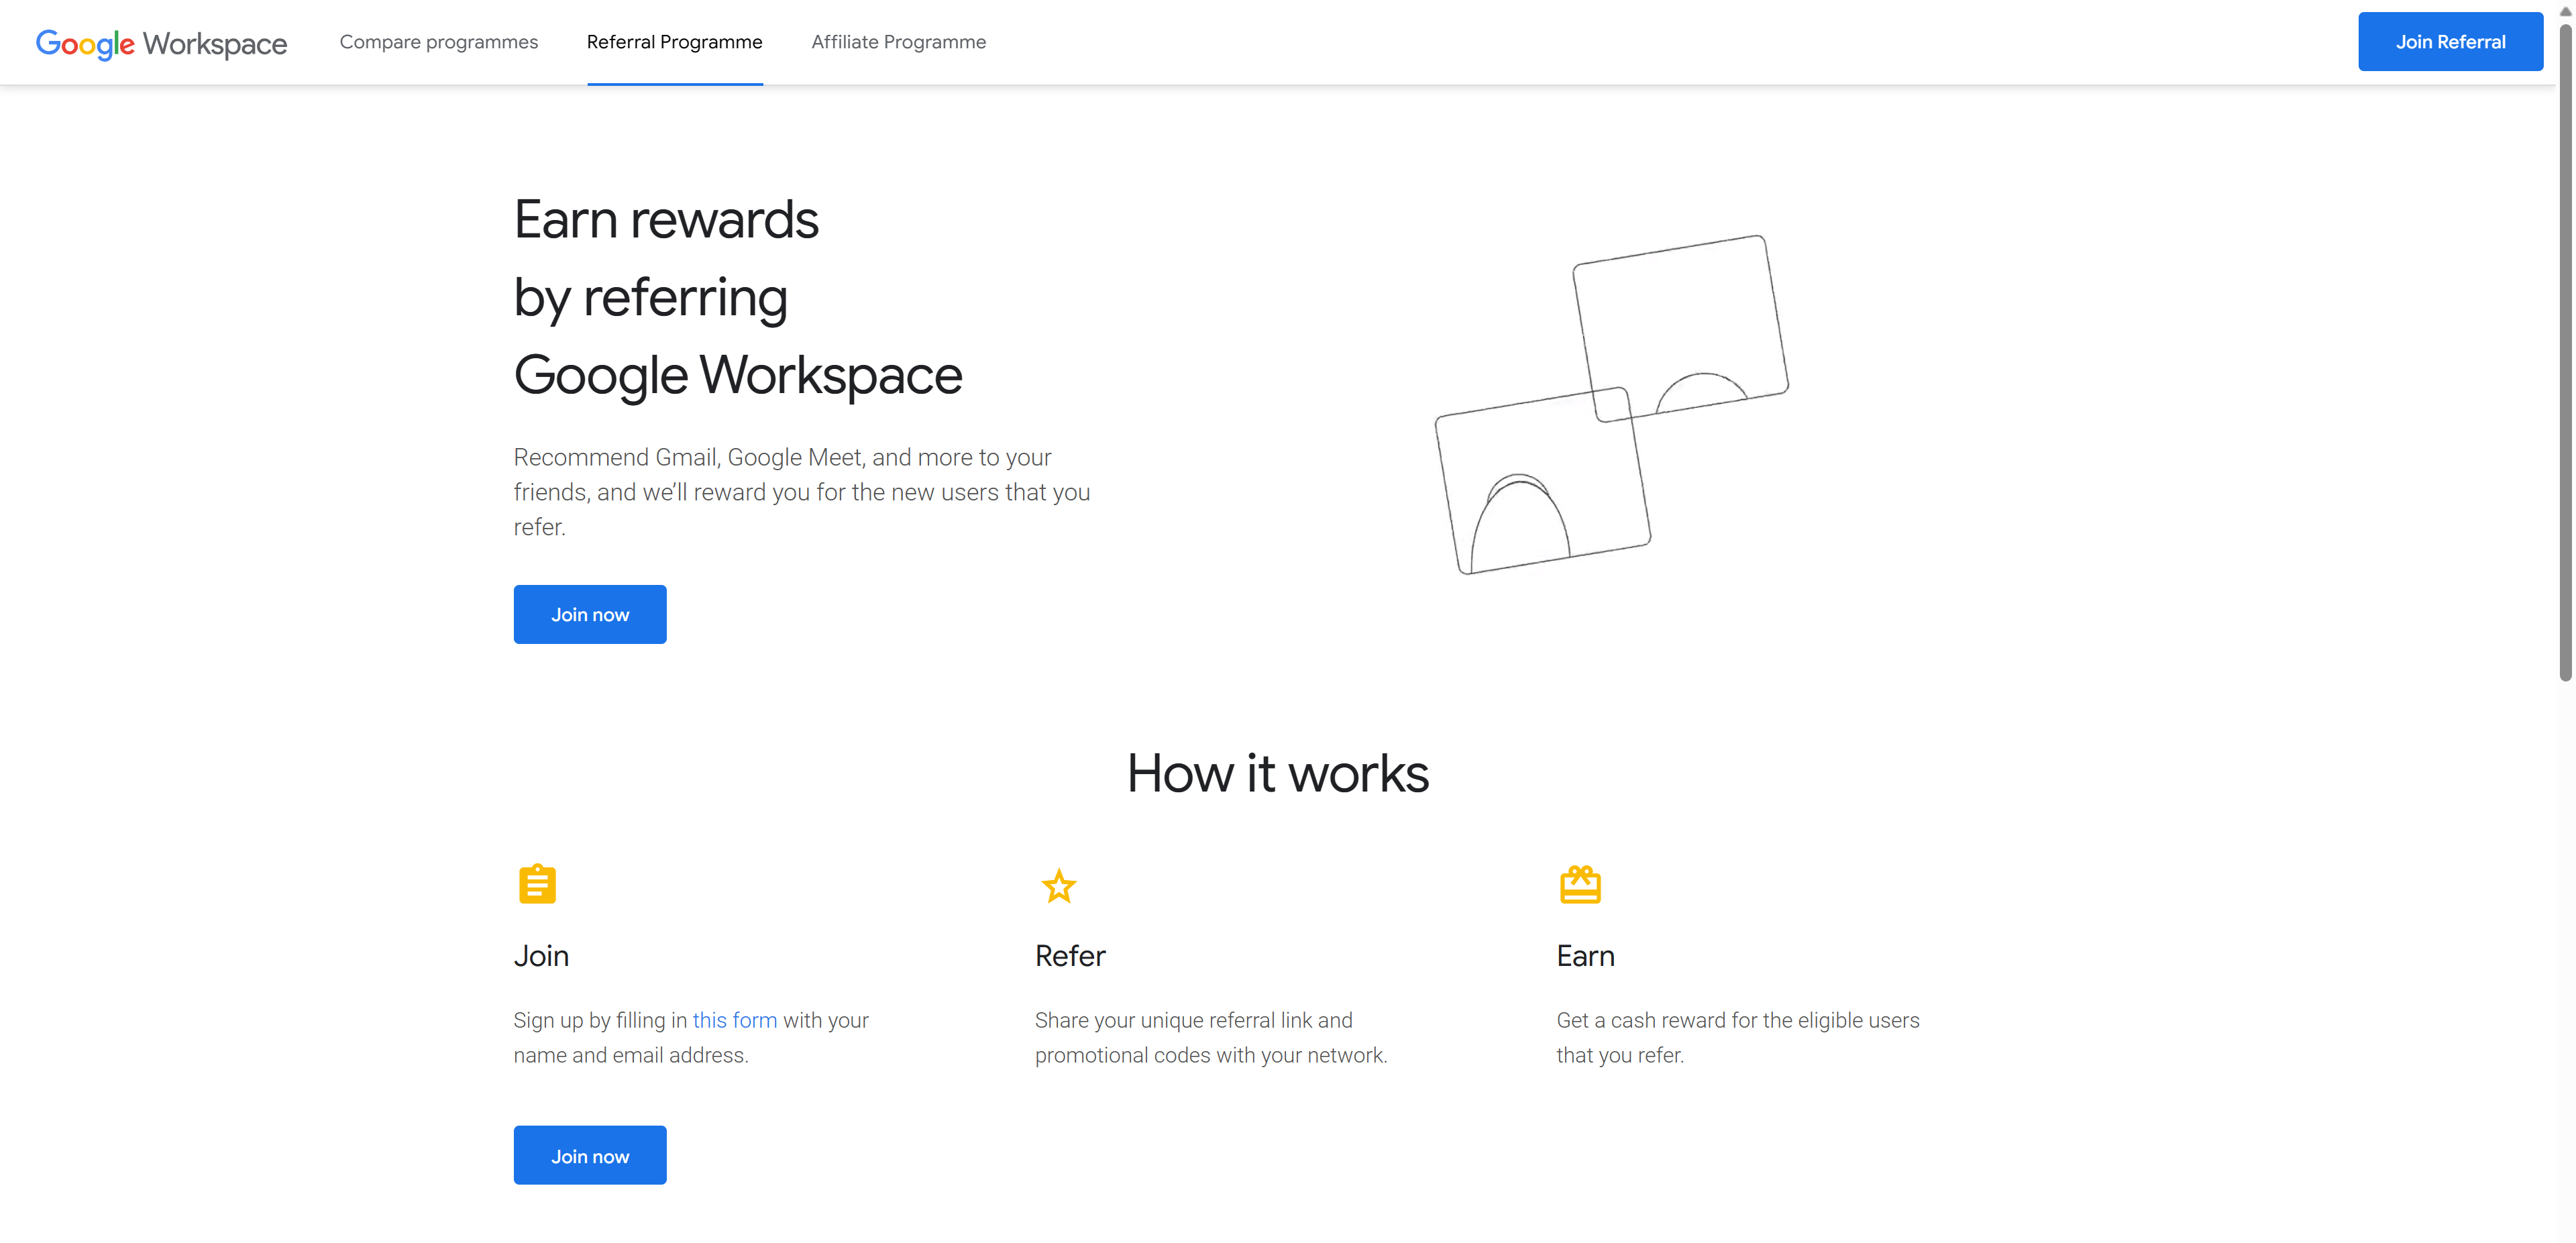
Task: Click the bottom Join now button
Action: coord(590,1154)
